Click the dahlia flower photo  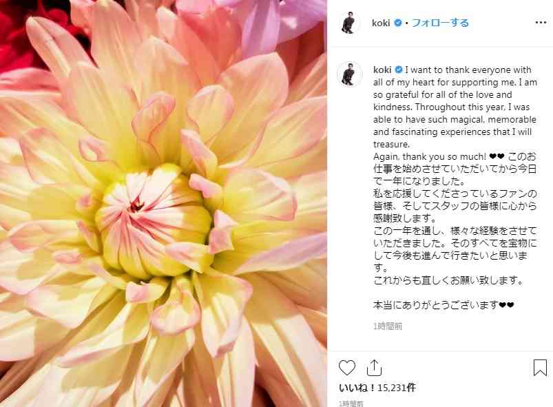coord(163,204)
